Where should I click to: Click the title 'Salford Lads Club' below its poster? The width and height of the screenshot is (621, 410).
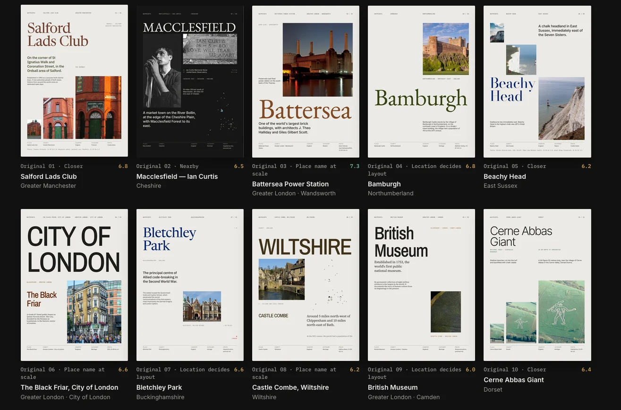[x=49, y=176]
